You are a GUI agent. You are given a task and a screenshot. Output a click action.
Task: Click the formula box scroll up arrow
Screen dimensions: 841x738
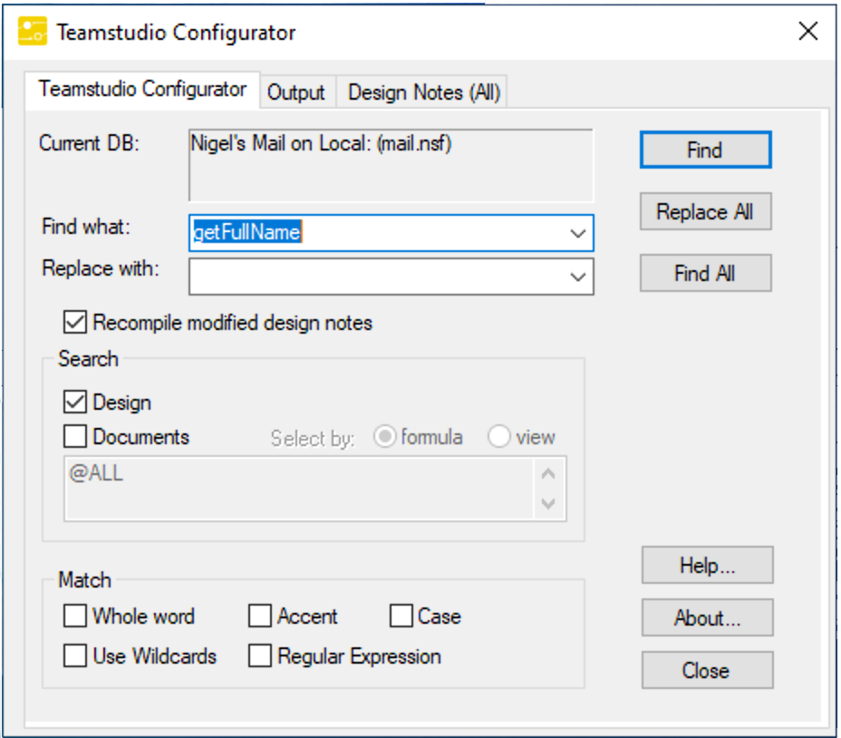(548, 474)
